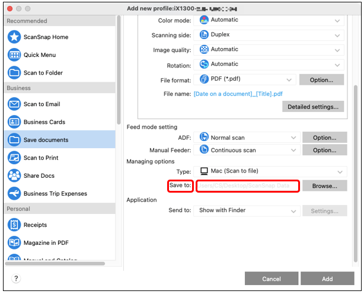Click the Settings button beside Send to
Viewport: 364px width, 294px height.
click(324, 210)
